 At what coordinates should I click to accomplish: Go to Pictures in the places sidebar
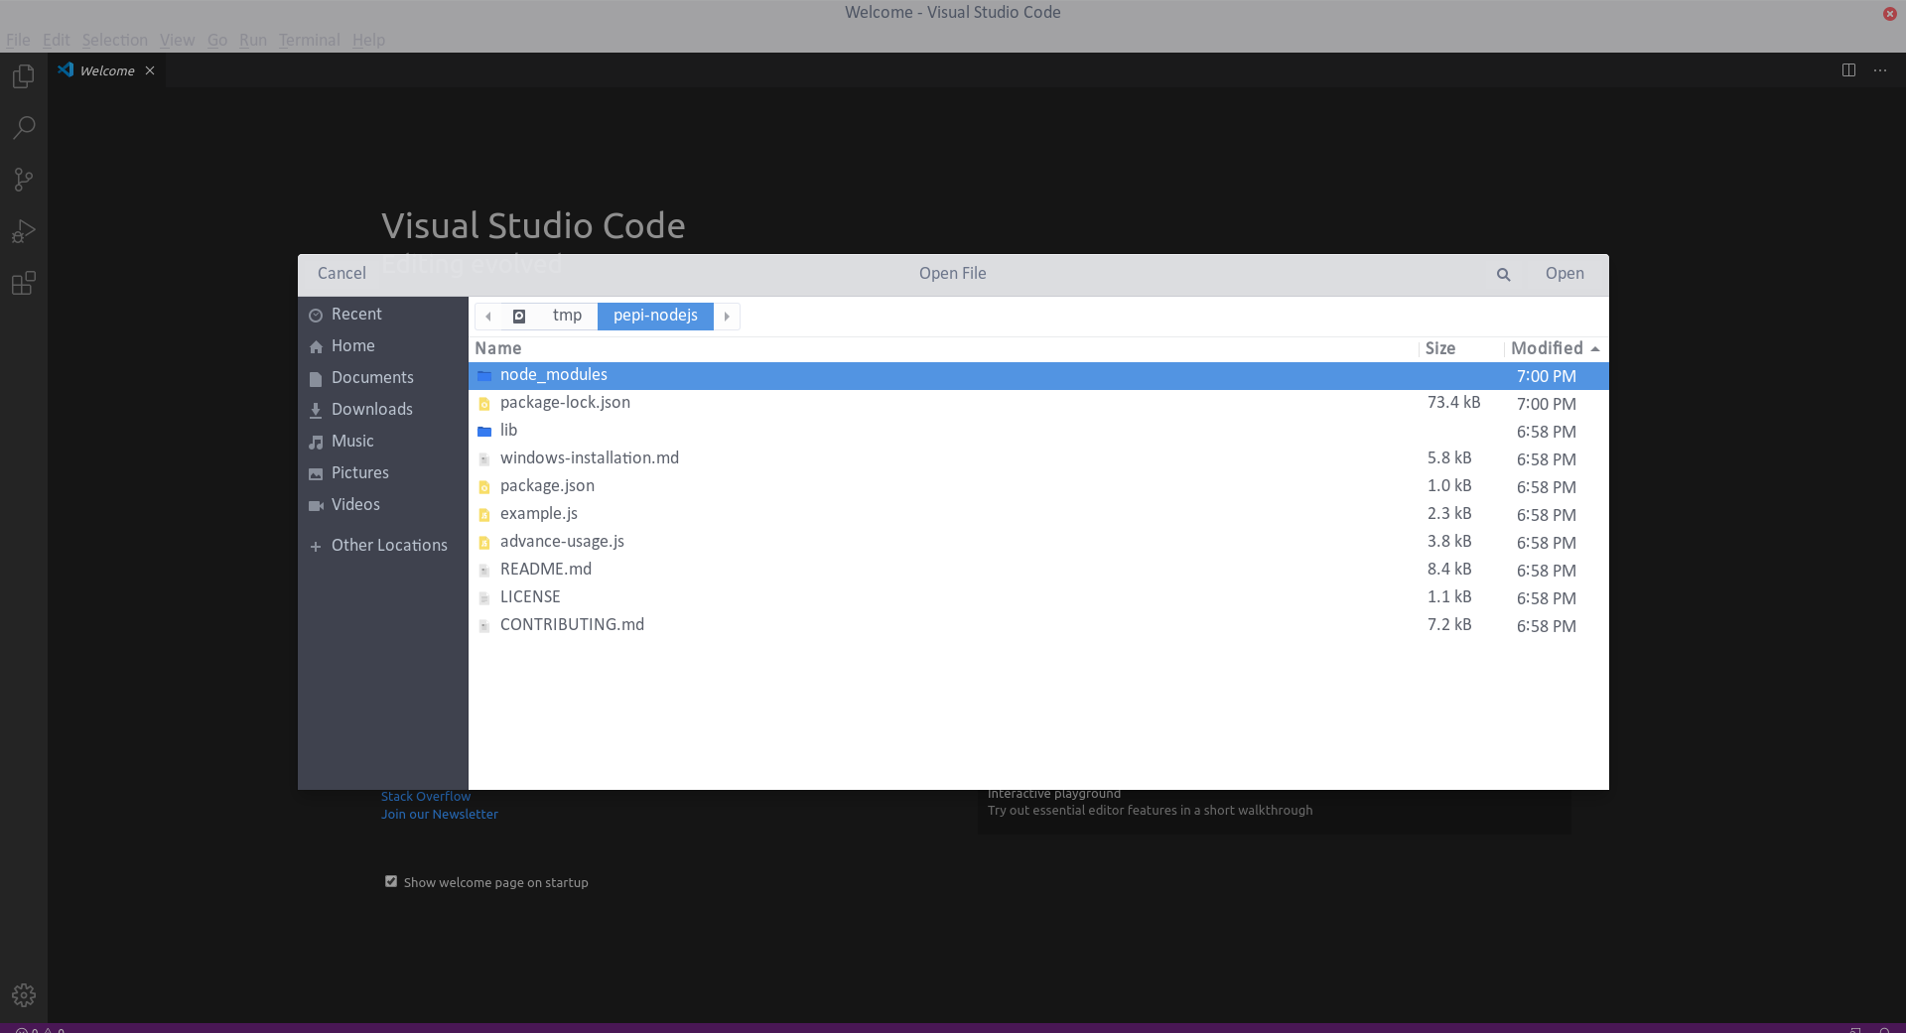point(382,473)
